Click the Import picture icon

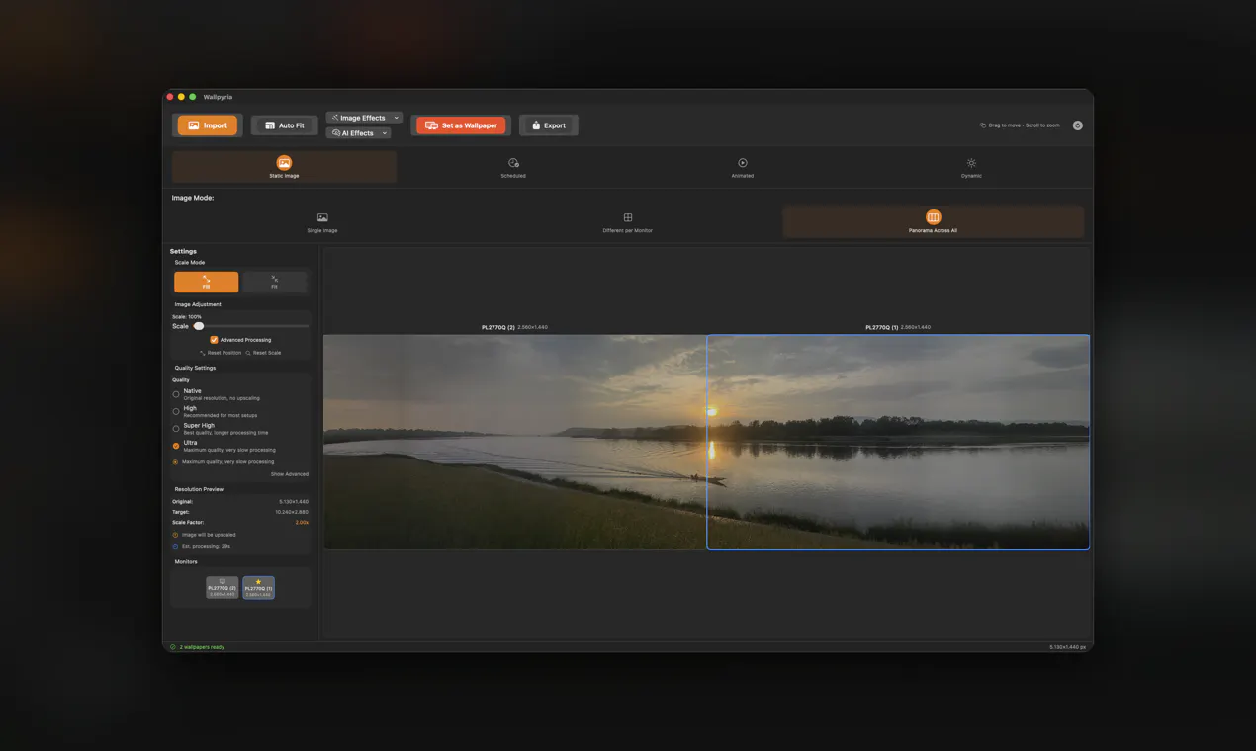point(194,125)
